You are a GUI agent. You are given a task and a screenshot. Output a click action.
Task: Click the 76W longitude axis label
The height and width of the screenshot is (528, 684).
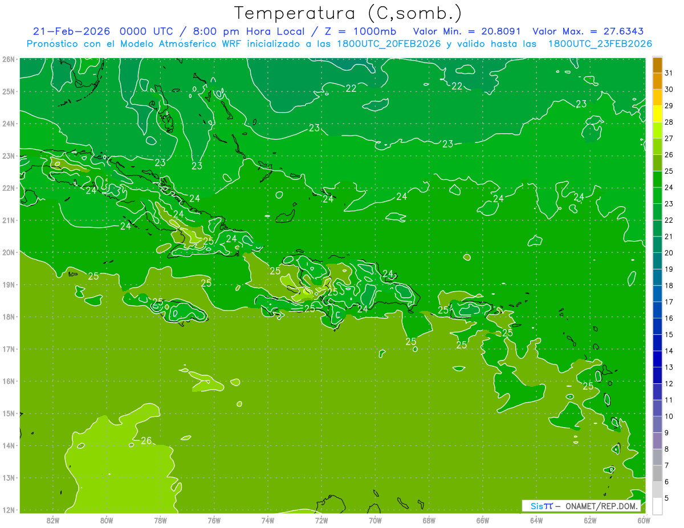(x=214, y=520)
